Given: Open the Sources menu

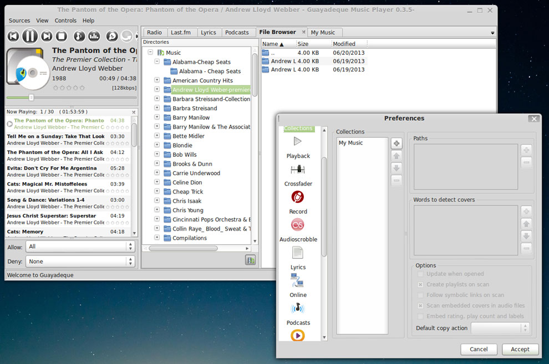Looking at the screenshot, I should pos(19,20).
